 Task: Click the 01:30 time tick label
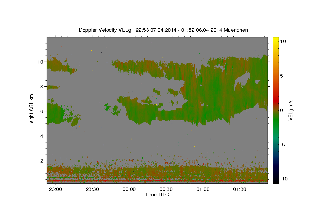coord(240,189)
